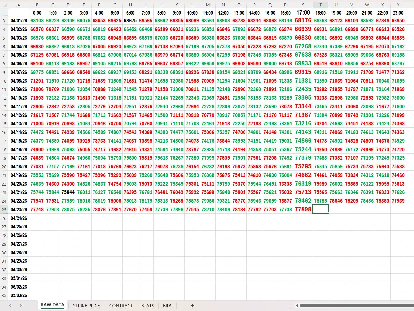Switch to the CONTRACT sheet tab

(121, 306)
